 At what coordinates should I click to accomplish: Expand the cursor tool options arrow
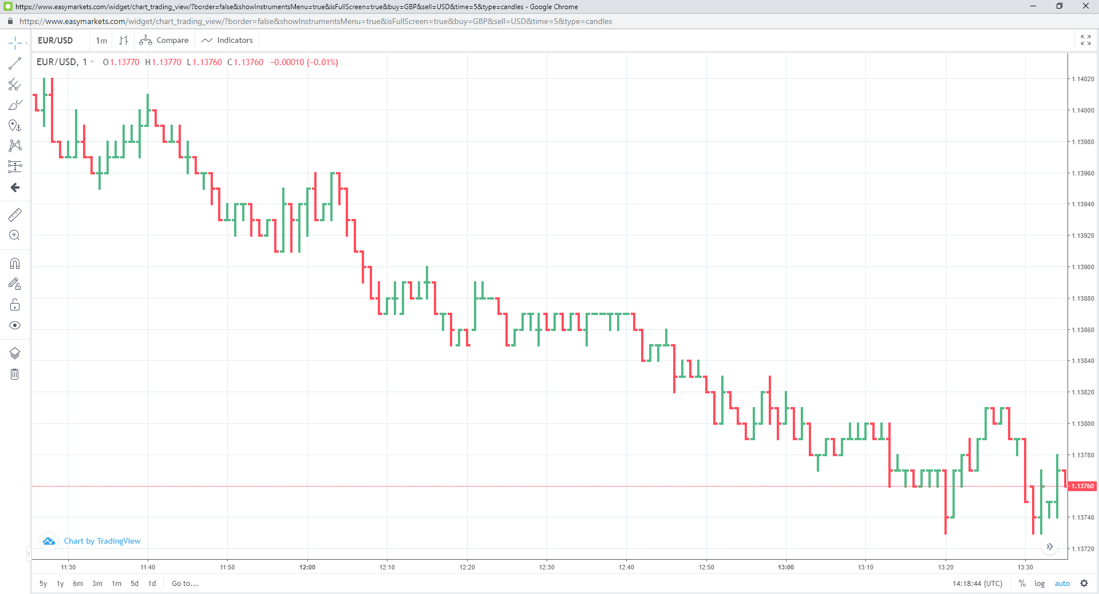tap(26, 43)
